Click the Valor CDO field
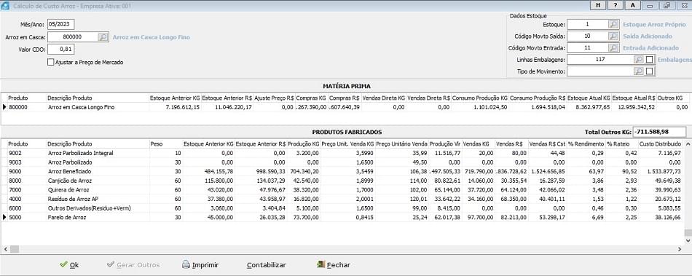The height and width of the screenshot is (276, 692). tap(61, 50)
